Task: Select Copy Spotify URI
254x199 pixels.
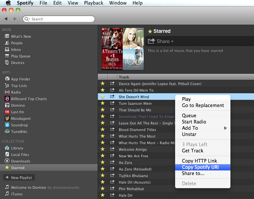Action: tap(203, 167)
